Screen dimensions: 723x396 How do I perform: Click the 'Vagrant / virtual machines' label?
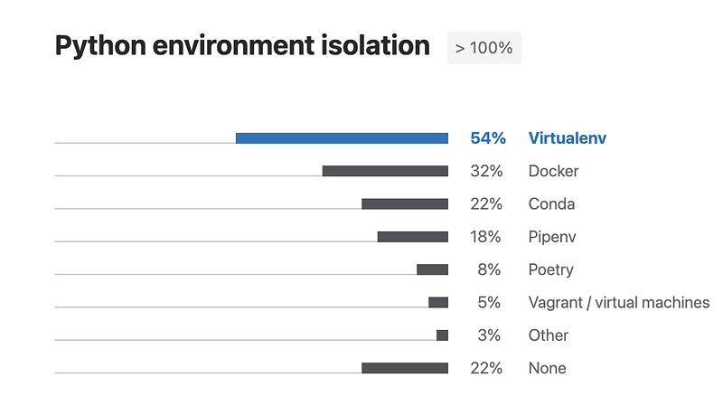(x=619, y=302)
